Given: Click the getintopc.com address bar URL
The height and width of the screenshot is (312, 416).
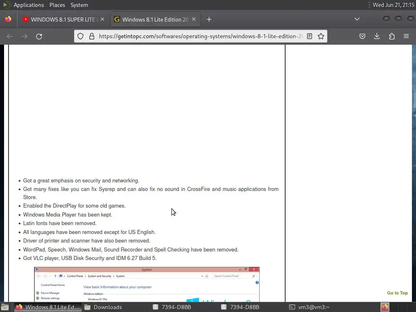Looking at the screenshot, I should [x=200, y=36].
